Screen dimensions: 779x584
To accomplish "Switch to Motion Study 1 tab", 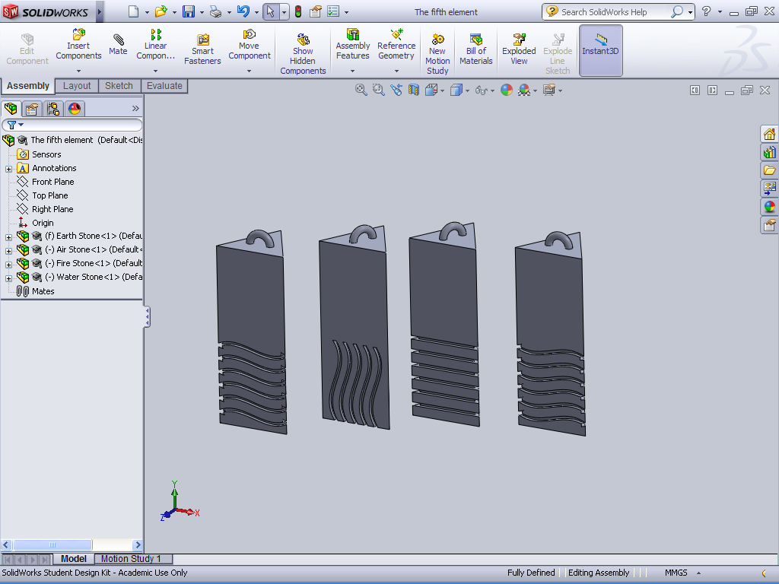I will tap(131, 559).
